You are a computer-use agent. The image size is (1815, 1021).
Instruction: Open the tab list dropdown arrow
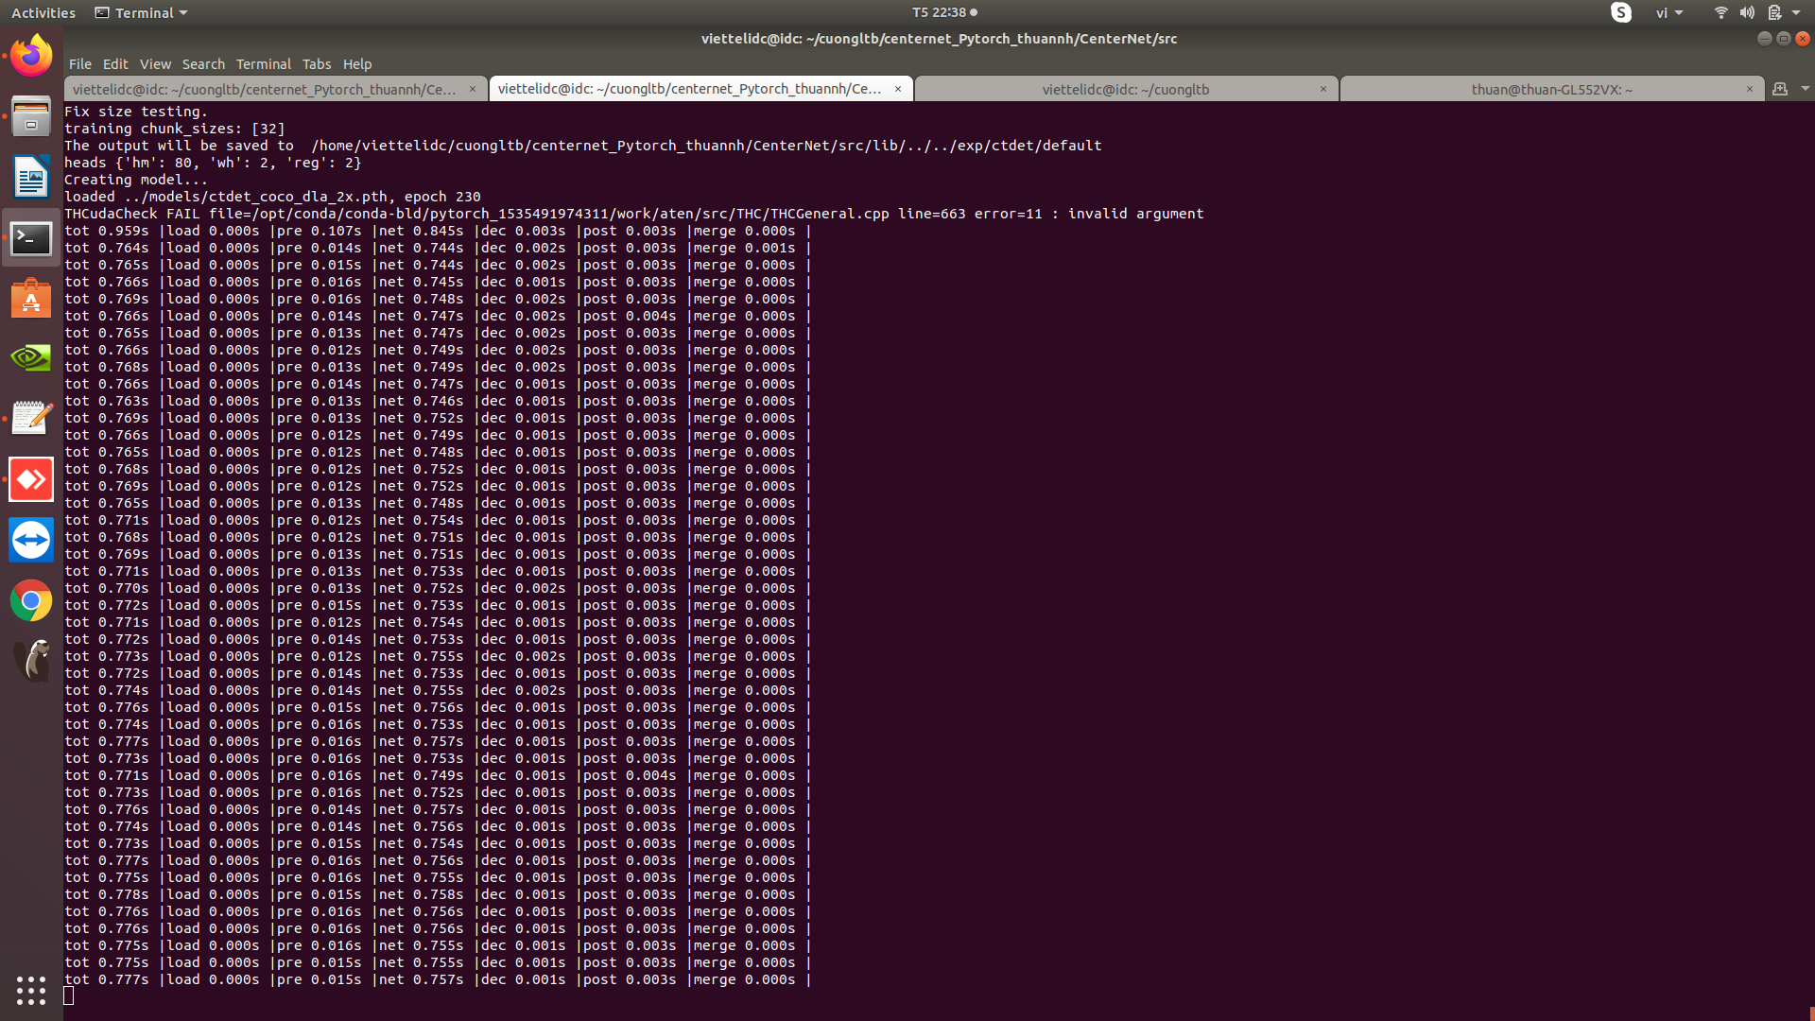(1806, 89)
